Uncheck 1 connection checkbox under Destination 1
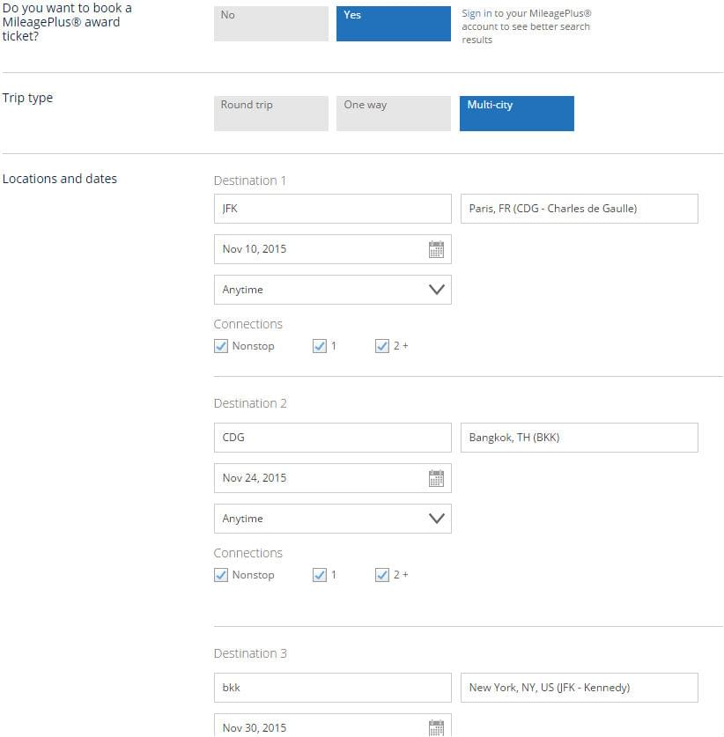724x737 pixels. (320, 346)
